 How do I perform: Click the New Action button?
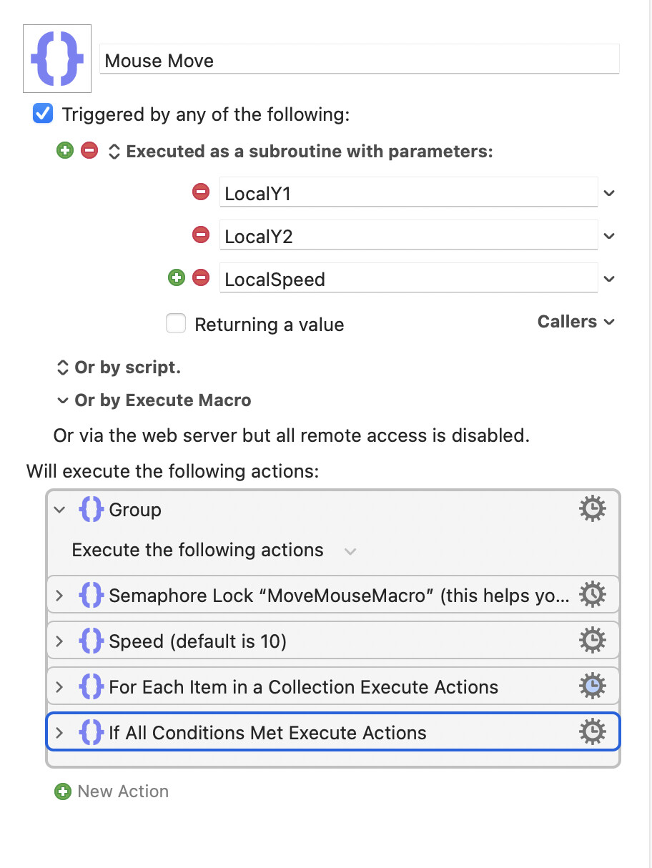coord(112,791)
